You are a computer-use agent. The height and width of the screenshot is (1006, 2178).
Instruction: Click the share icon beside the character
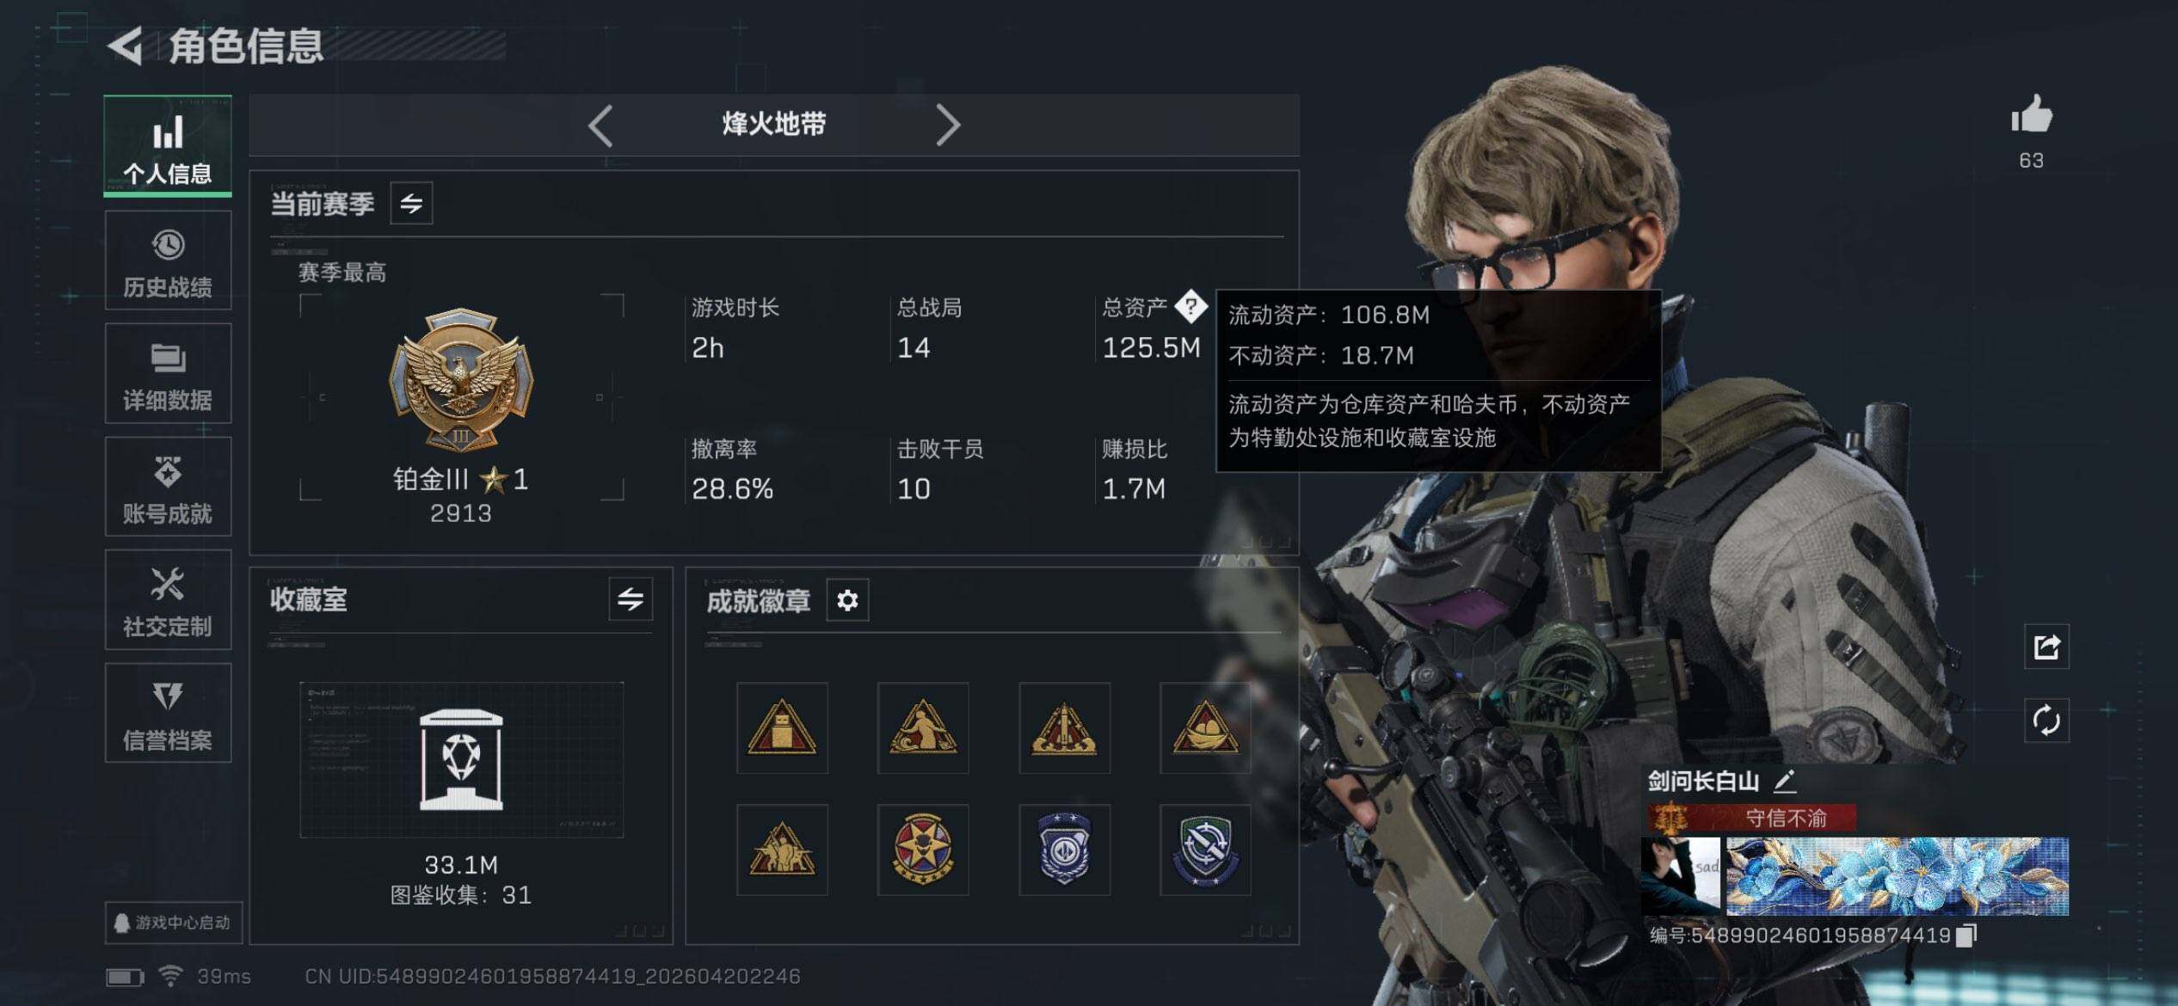[2046, 647]
